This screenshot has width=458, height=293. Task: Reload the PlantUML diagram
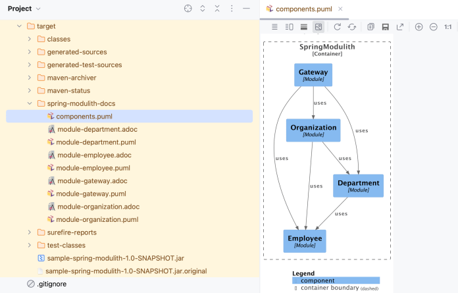coord(338,27)
